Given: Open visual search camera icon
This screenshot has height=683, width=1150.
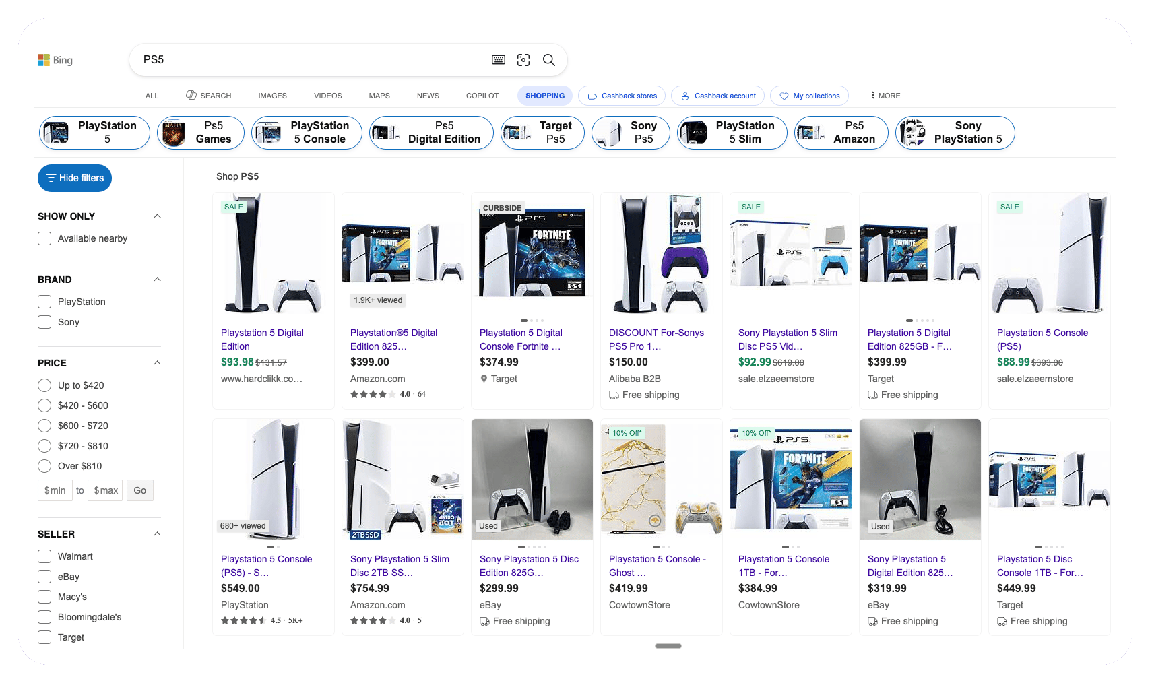Looking at the screenshot, I should (523, 60).
